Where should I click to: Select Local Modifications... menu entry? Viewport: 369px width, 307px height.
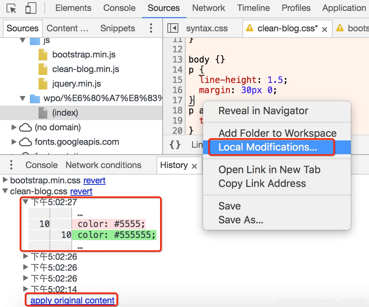coord(277,147)
